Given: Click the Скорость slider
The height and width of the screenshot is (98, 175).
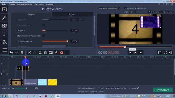Looking at the screenshot, I should click(x=55, y=30).
